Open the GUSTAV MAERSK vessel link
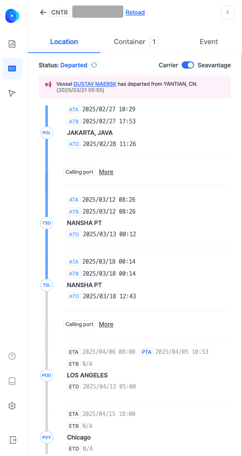The width and height of the screenshot is (242, 456). click(x=95, y=84)
